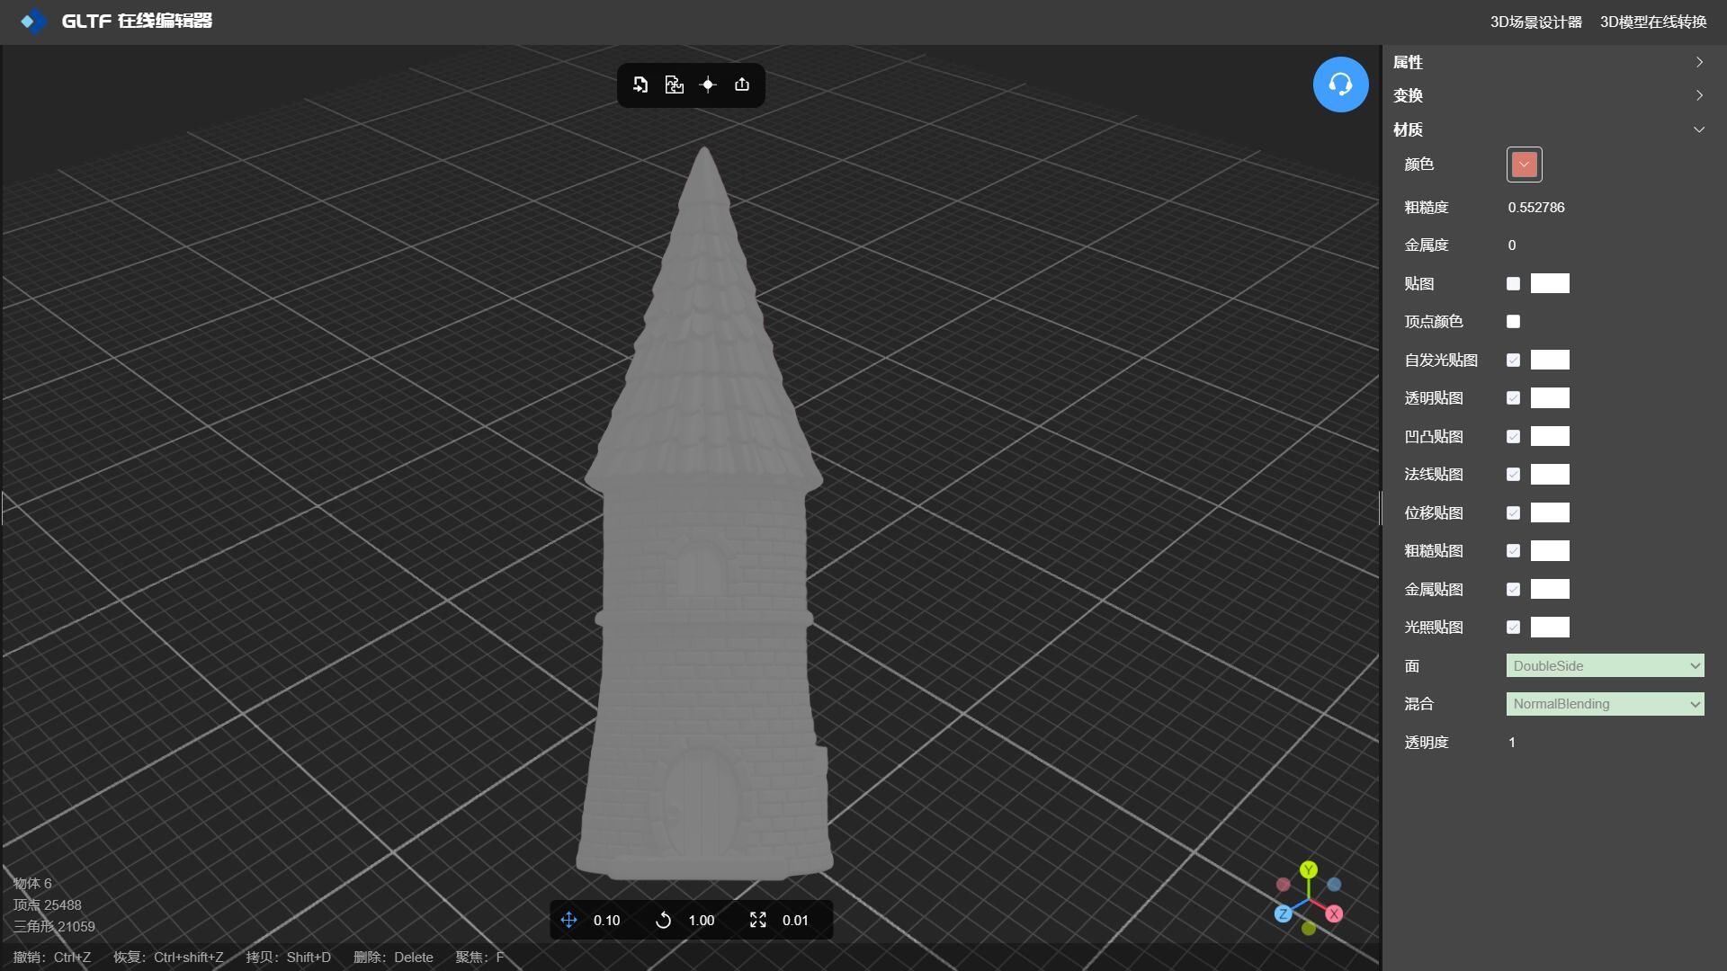Click the dark red negative axis gizmo dot

[x=1284, y=885]
